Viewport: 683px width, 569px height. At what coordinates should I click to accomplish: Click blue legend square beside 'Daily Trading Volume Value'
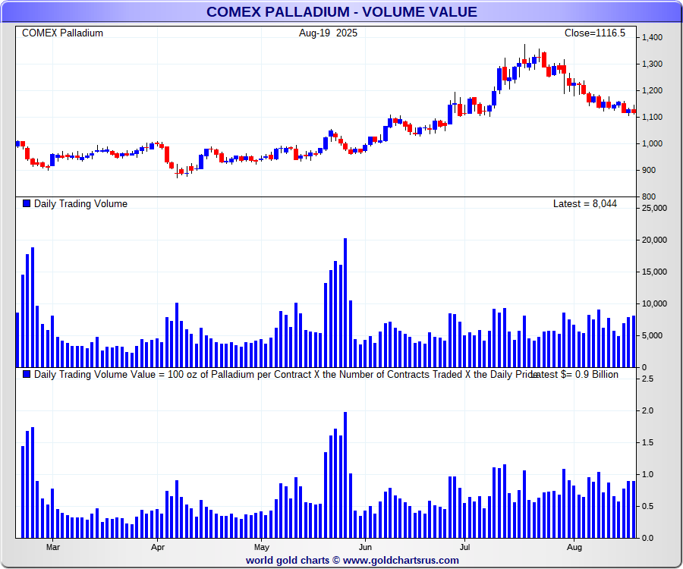point(27,374)
